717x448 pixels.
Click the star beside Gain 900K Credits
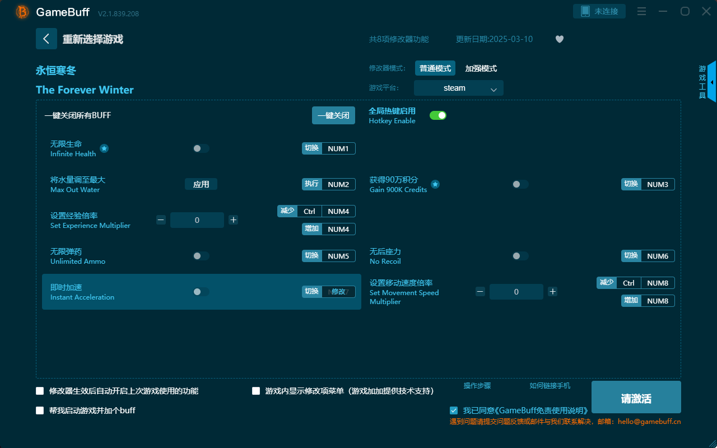(435, 184)
